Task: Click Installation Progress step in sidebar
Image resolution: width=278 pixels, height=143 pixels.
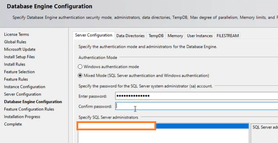Action: tap(22, 117)
